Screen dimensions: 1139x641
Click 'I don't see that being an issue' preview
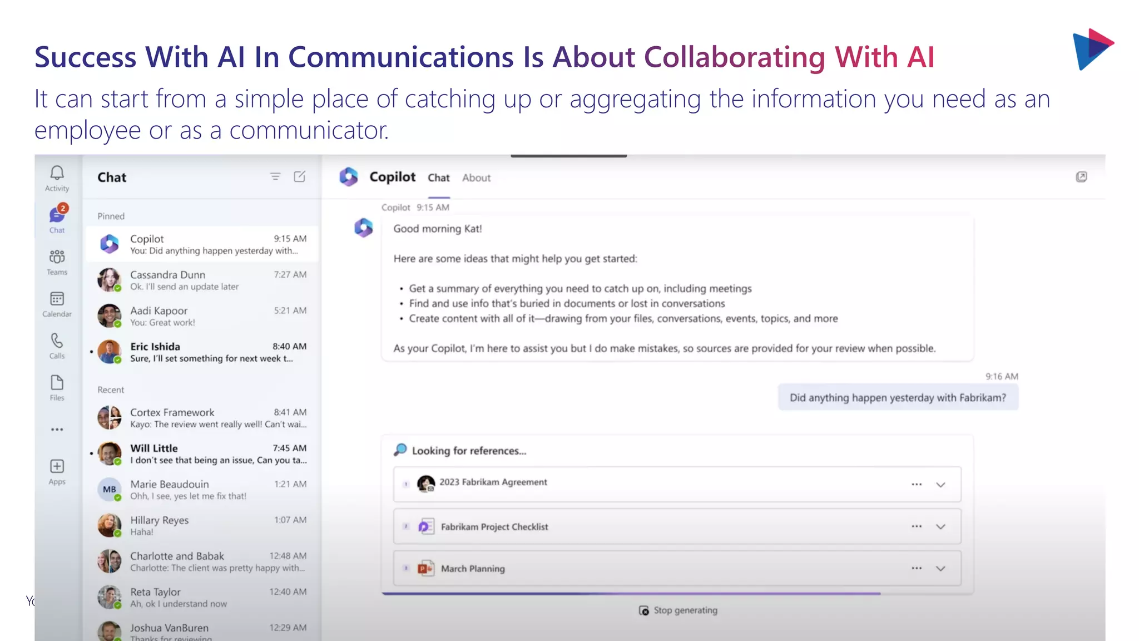219,460
